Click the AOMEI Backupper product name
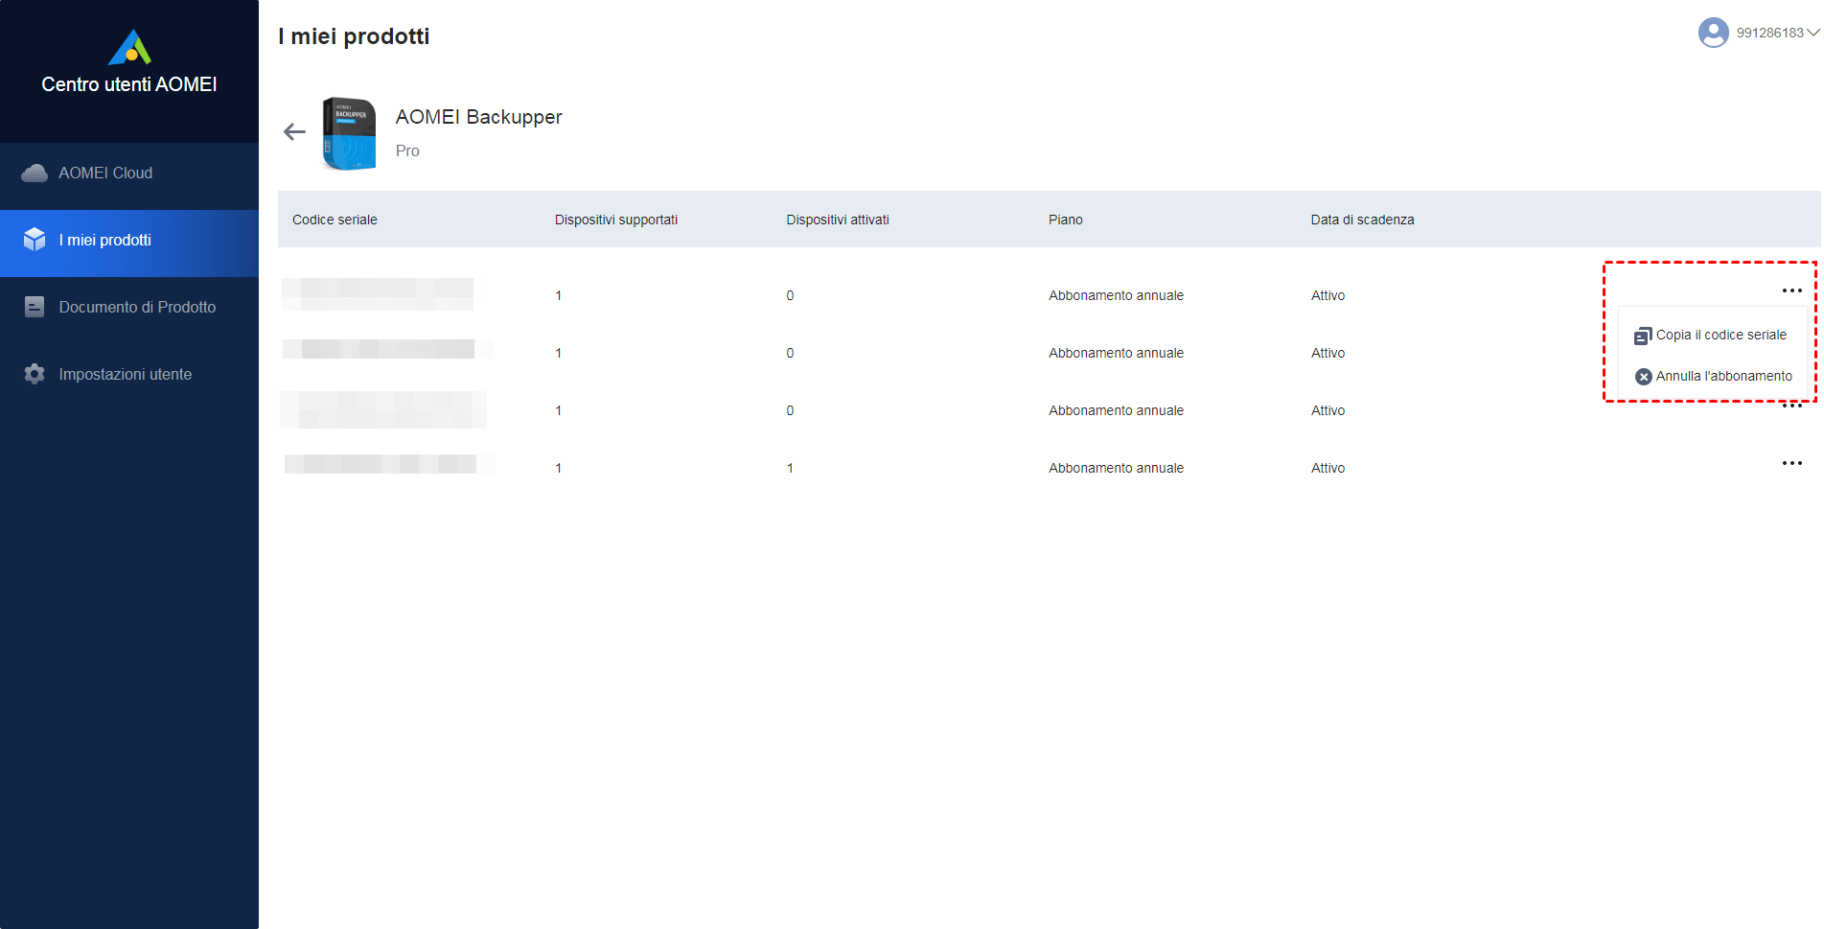Viewport: 1824px width, 929px height. [478, 117]
